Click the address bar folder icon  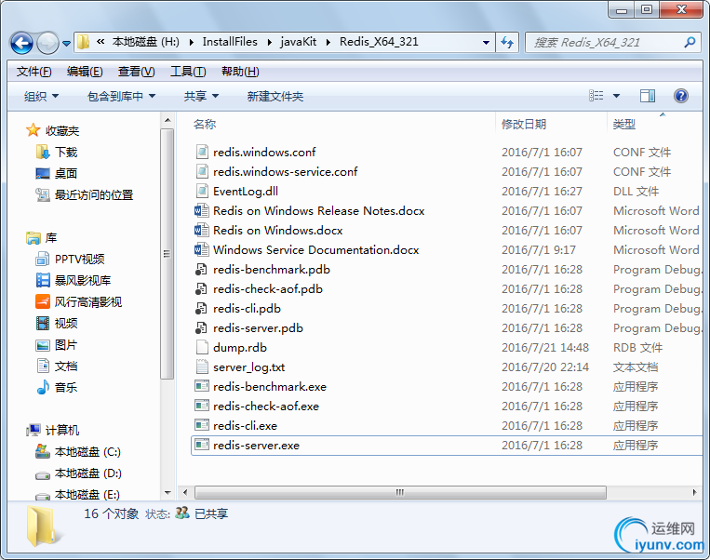pos(83,42)
